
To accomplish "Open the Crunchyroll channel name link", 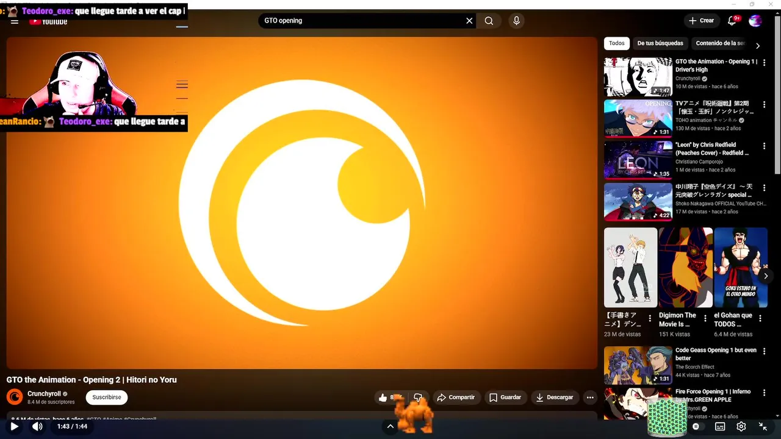I will pyautogui.click(x=44, y=394).
